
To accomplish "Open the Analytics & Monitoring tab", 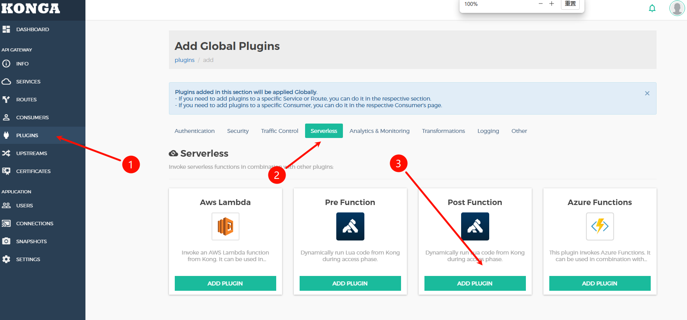I will tap(379, 131).
